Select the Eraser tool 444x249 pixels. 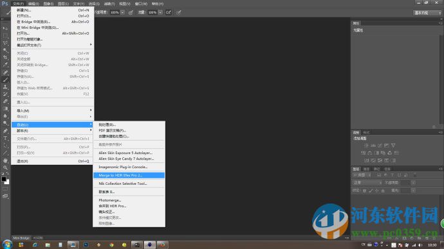[5, 101]
